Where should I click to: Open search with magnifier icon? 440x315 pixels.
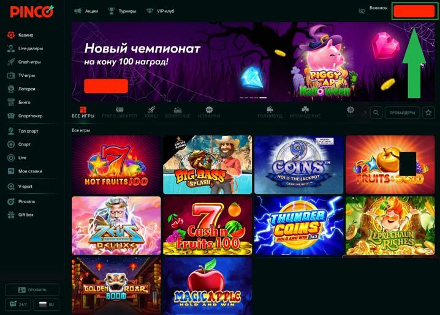(376, 113)
